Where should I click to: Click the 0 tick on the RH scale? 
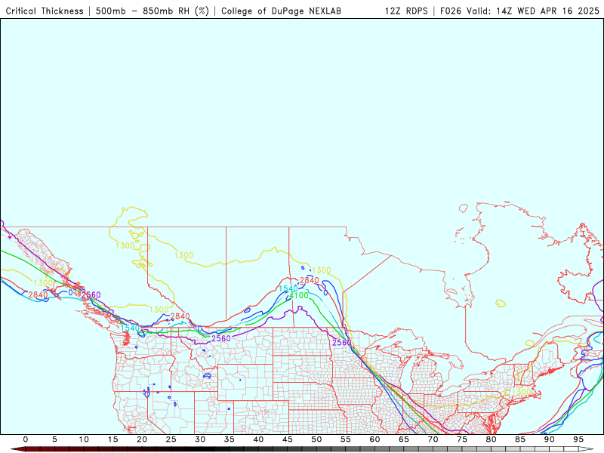[x=26, y=439]
